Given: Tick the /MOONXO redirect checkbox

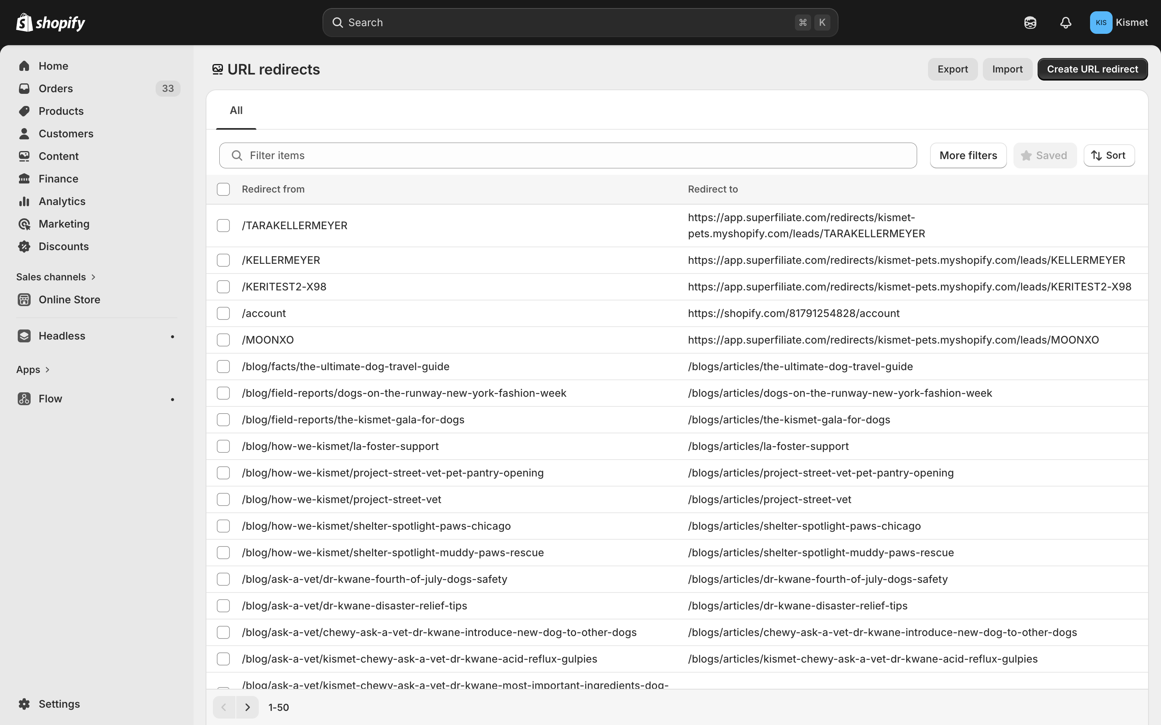Looking at the screenshot, I should [x=223, y=340].
